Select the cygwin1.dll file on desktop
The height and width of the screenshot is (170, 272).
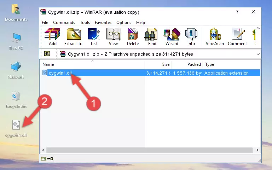16,128
